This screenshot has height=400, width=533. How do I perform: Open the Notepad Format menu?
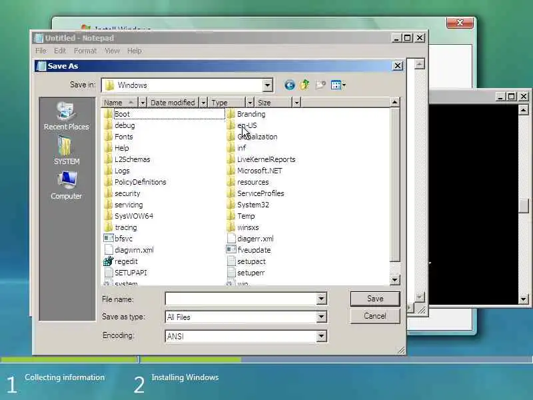point(85,51)
